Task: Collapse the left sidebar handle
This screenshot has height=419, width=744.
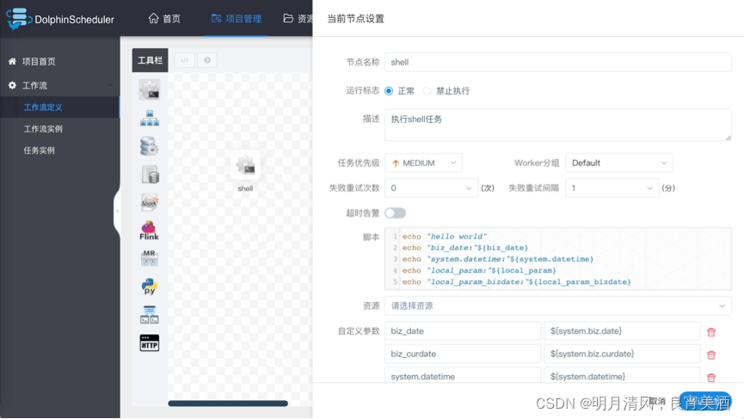Action: (x=117, y=212)
